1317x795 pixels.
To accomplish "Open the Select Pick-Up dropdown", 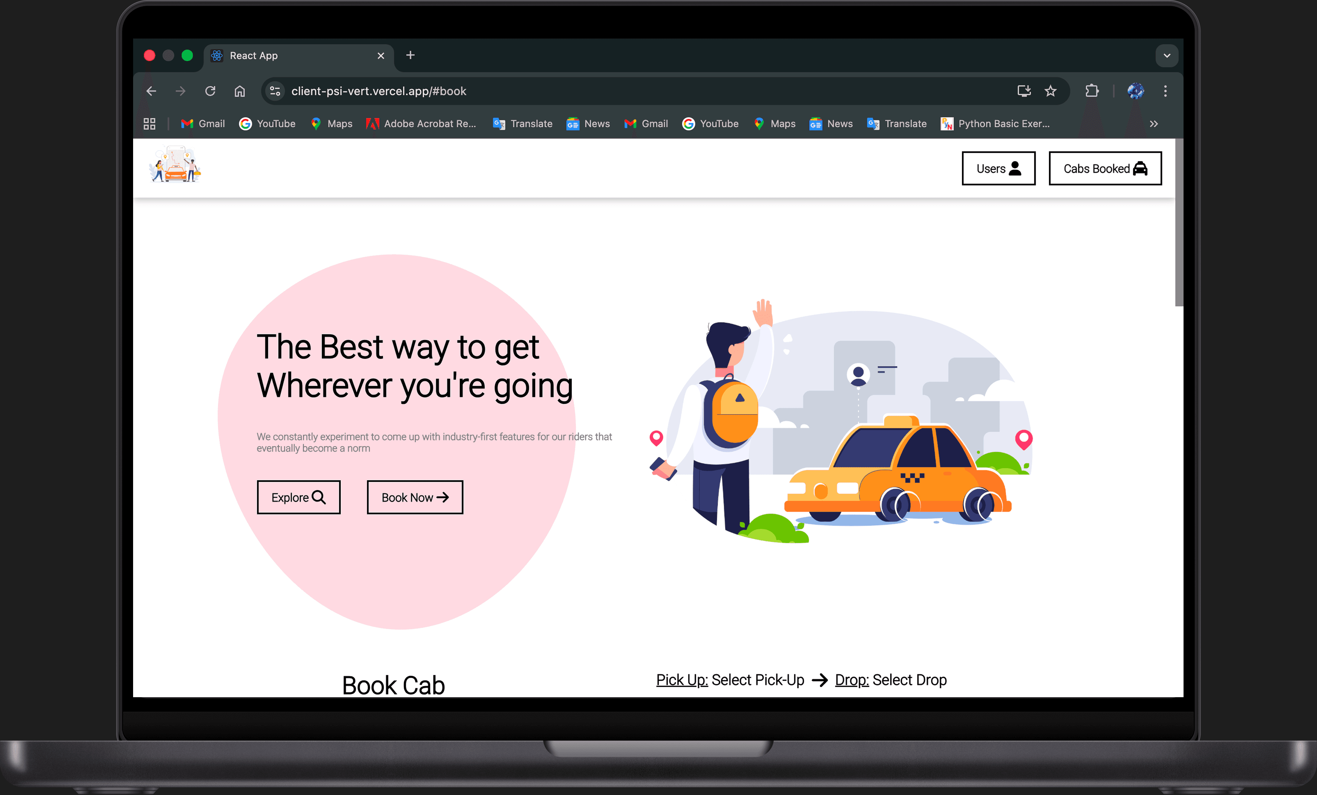I will pyautogui.click(x=758, y=680).
